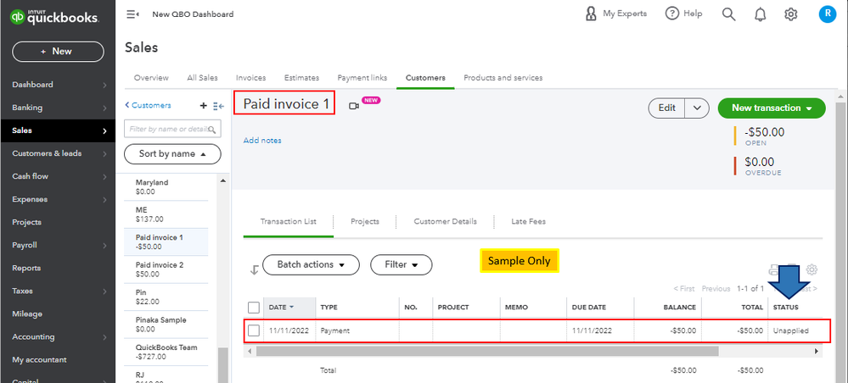Collapse the customer list panel icon
Screen dimensions: 848x383
tap(218, 106)
